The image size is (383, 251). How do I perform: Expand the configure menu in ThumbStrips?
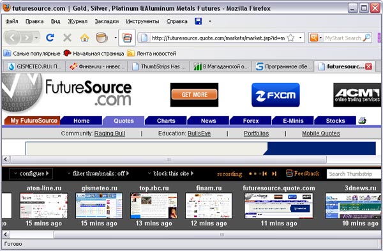point(31,174)
